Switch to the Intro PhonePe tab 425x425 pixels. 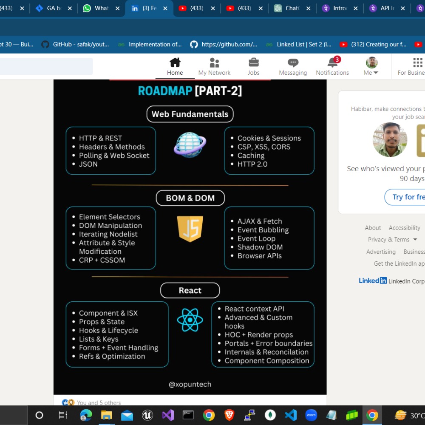[x=339, y=8]
